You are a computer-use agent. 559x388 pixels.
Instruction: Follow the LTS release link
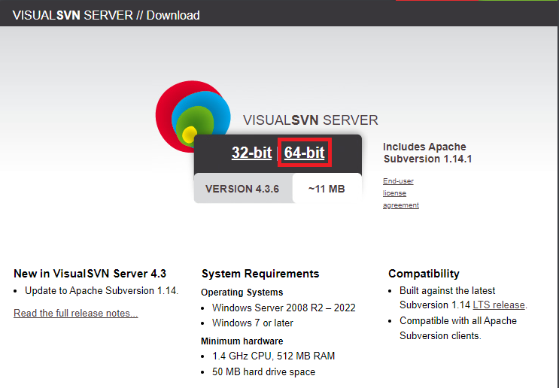pyautogui.click(x=499, y=305)
